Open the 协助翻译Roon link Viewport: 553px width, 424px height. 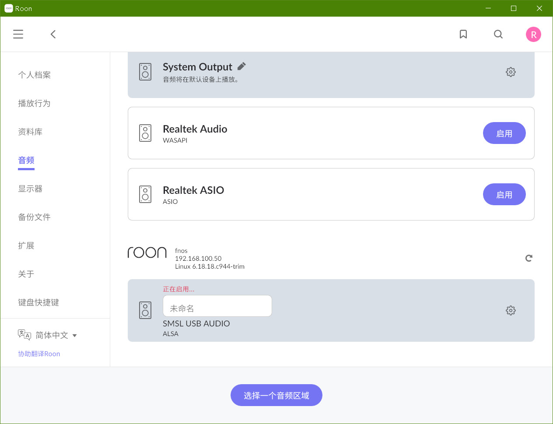coord(39,354)
